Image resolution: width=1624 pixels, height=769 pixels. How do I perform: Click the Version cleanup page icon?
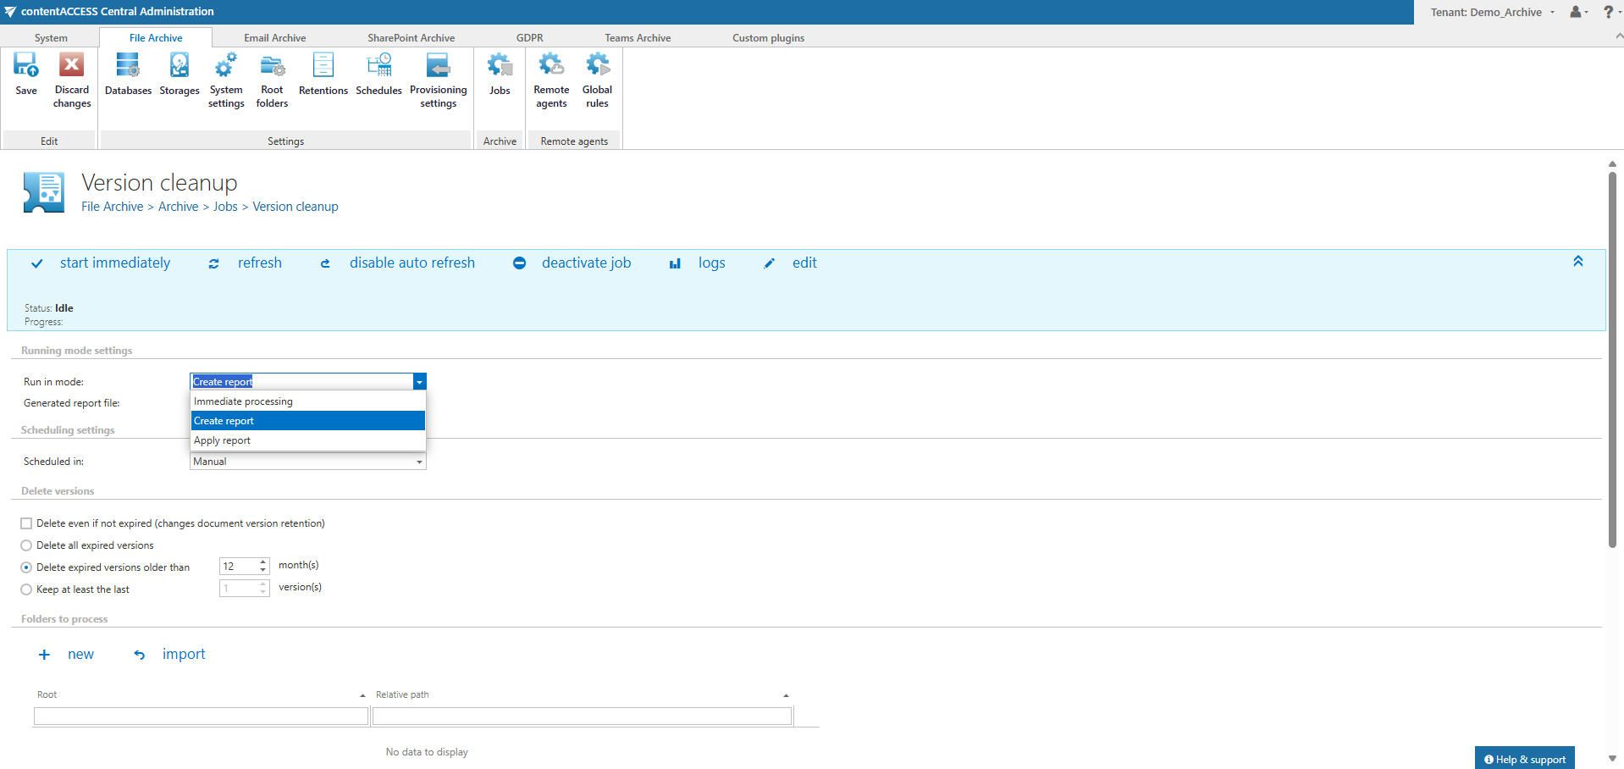point(44,192)
